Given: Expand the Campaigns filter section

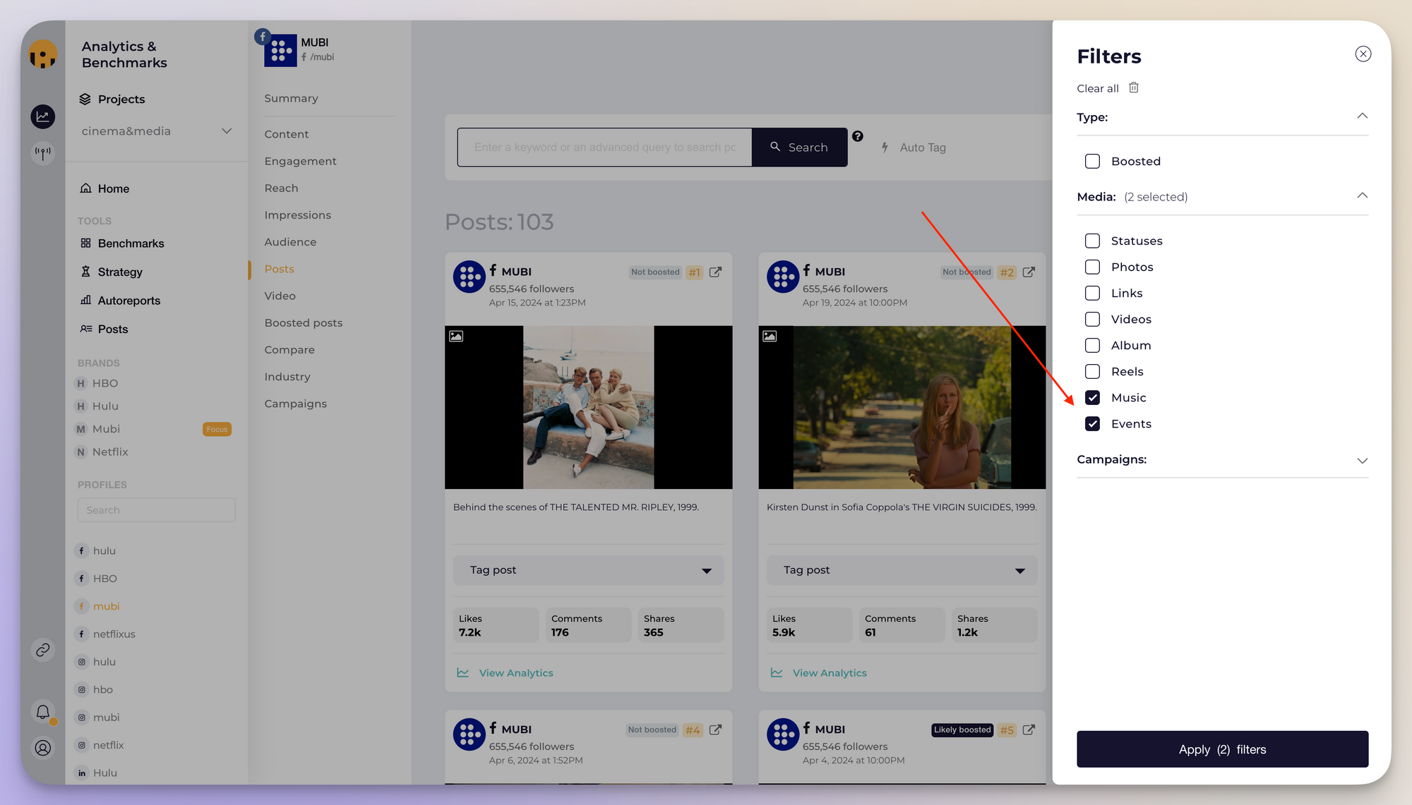Looking at the screenshot, I should [1362, 461].
